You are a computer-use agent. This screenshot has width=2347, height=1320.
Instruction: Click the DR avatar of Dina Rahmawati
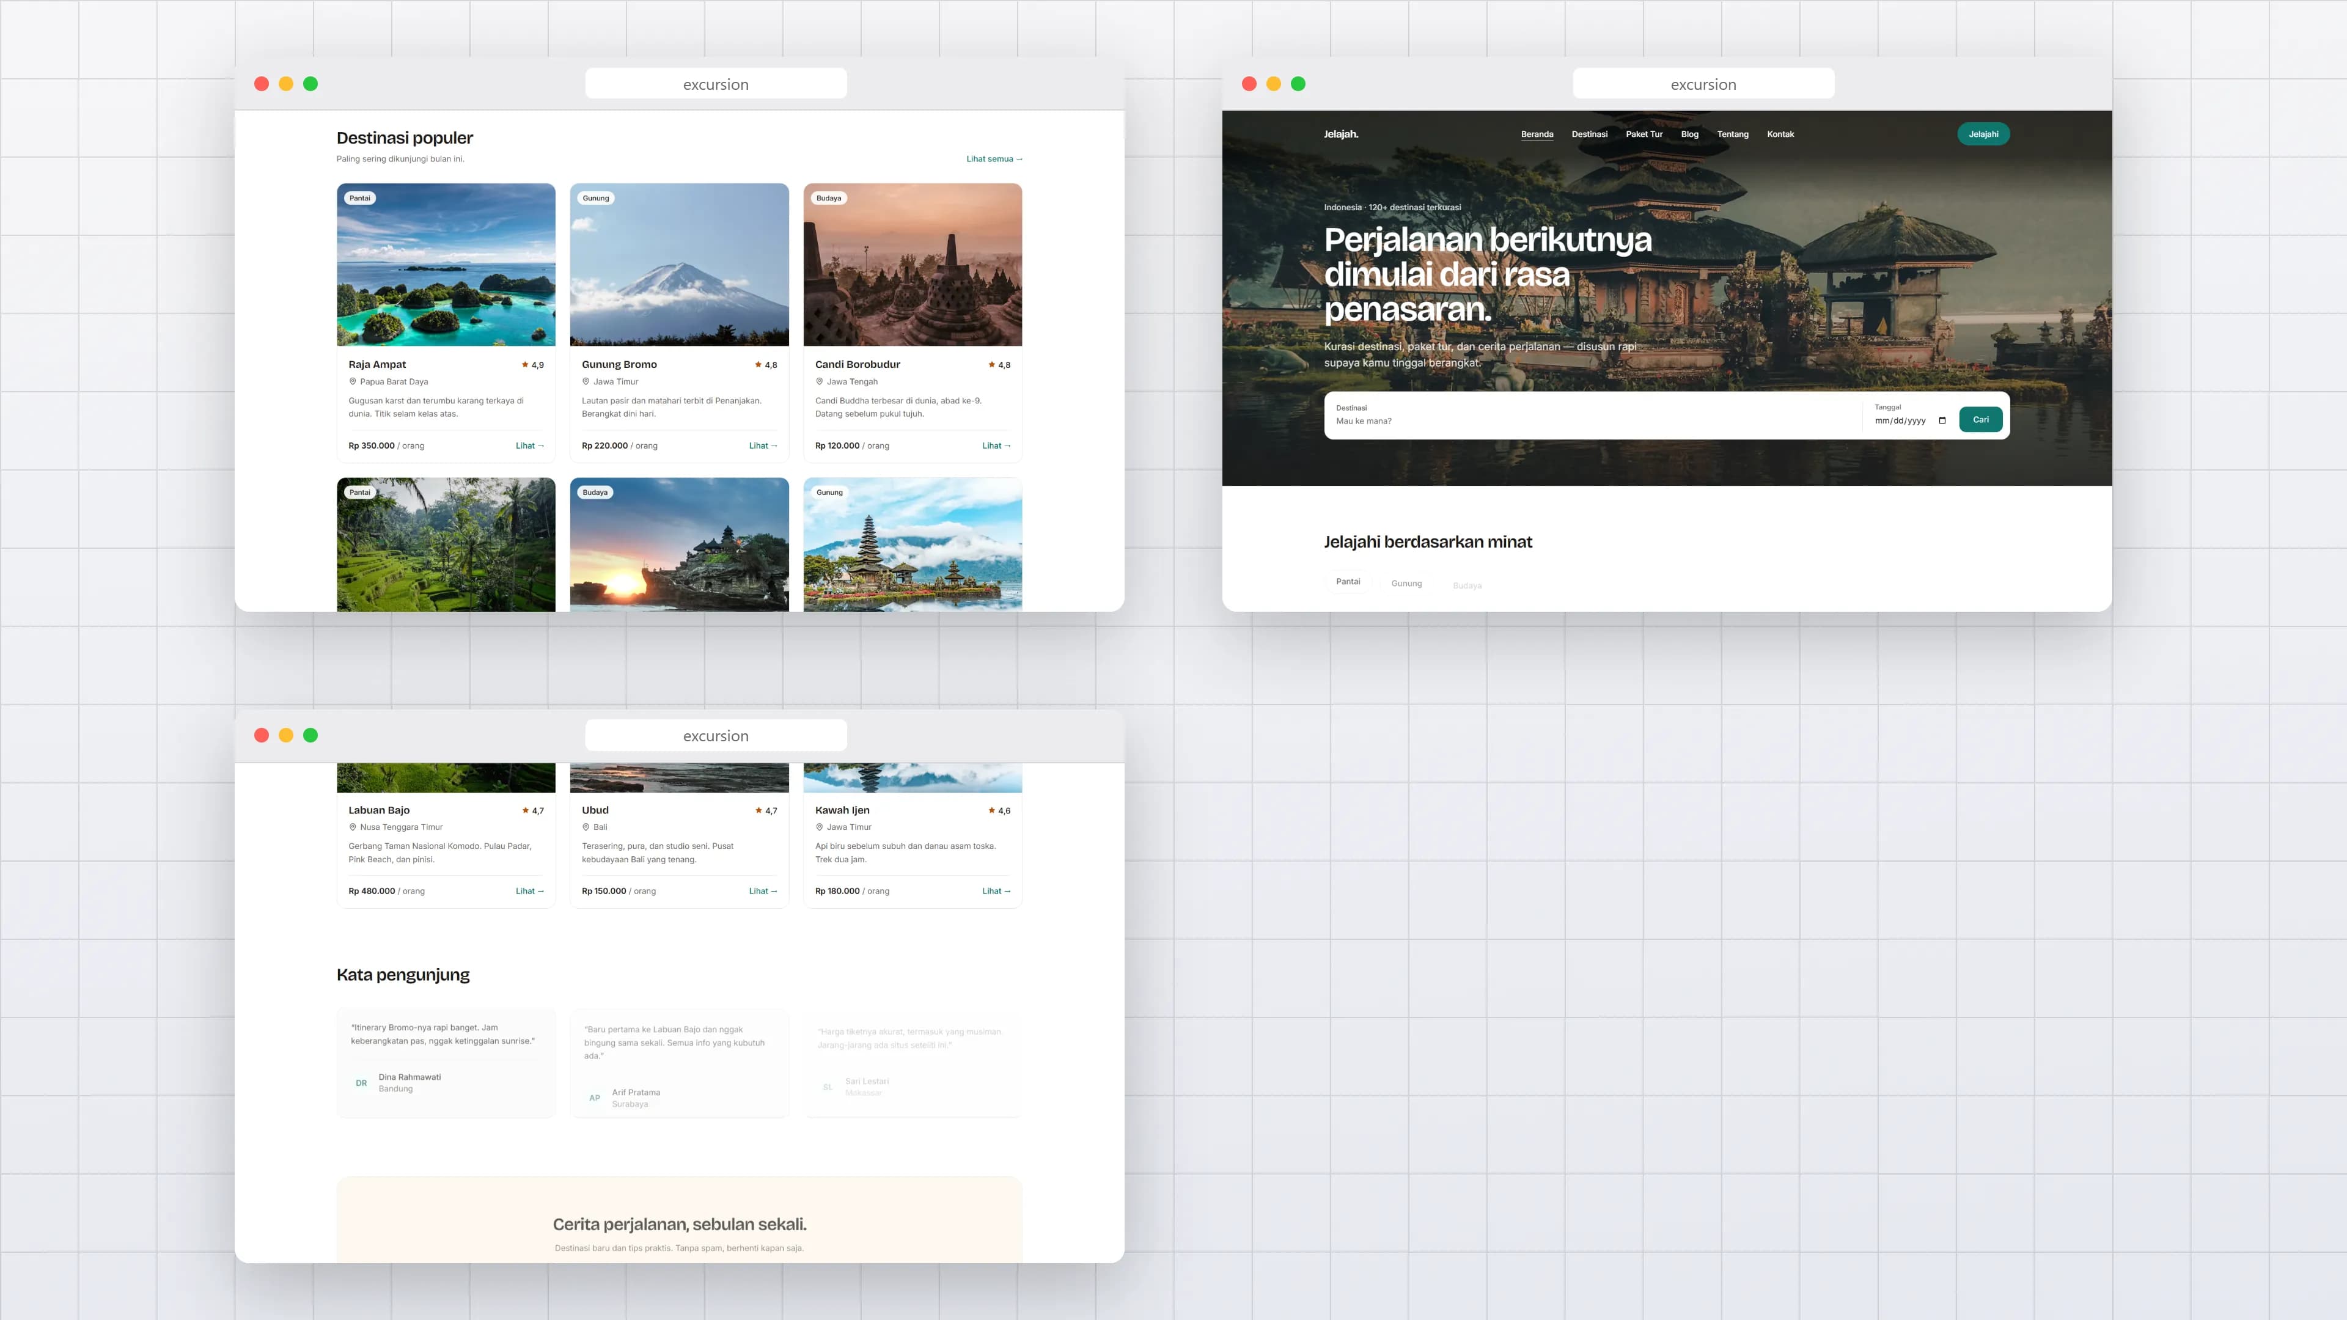pyautogui.click(x=362, y=1083)
